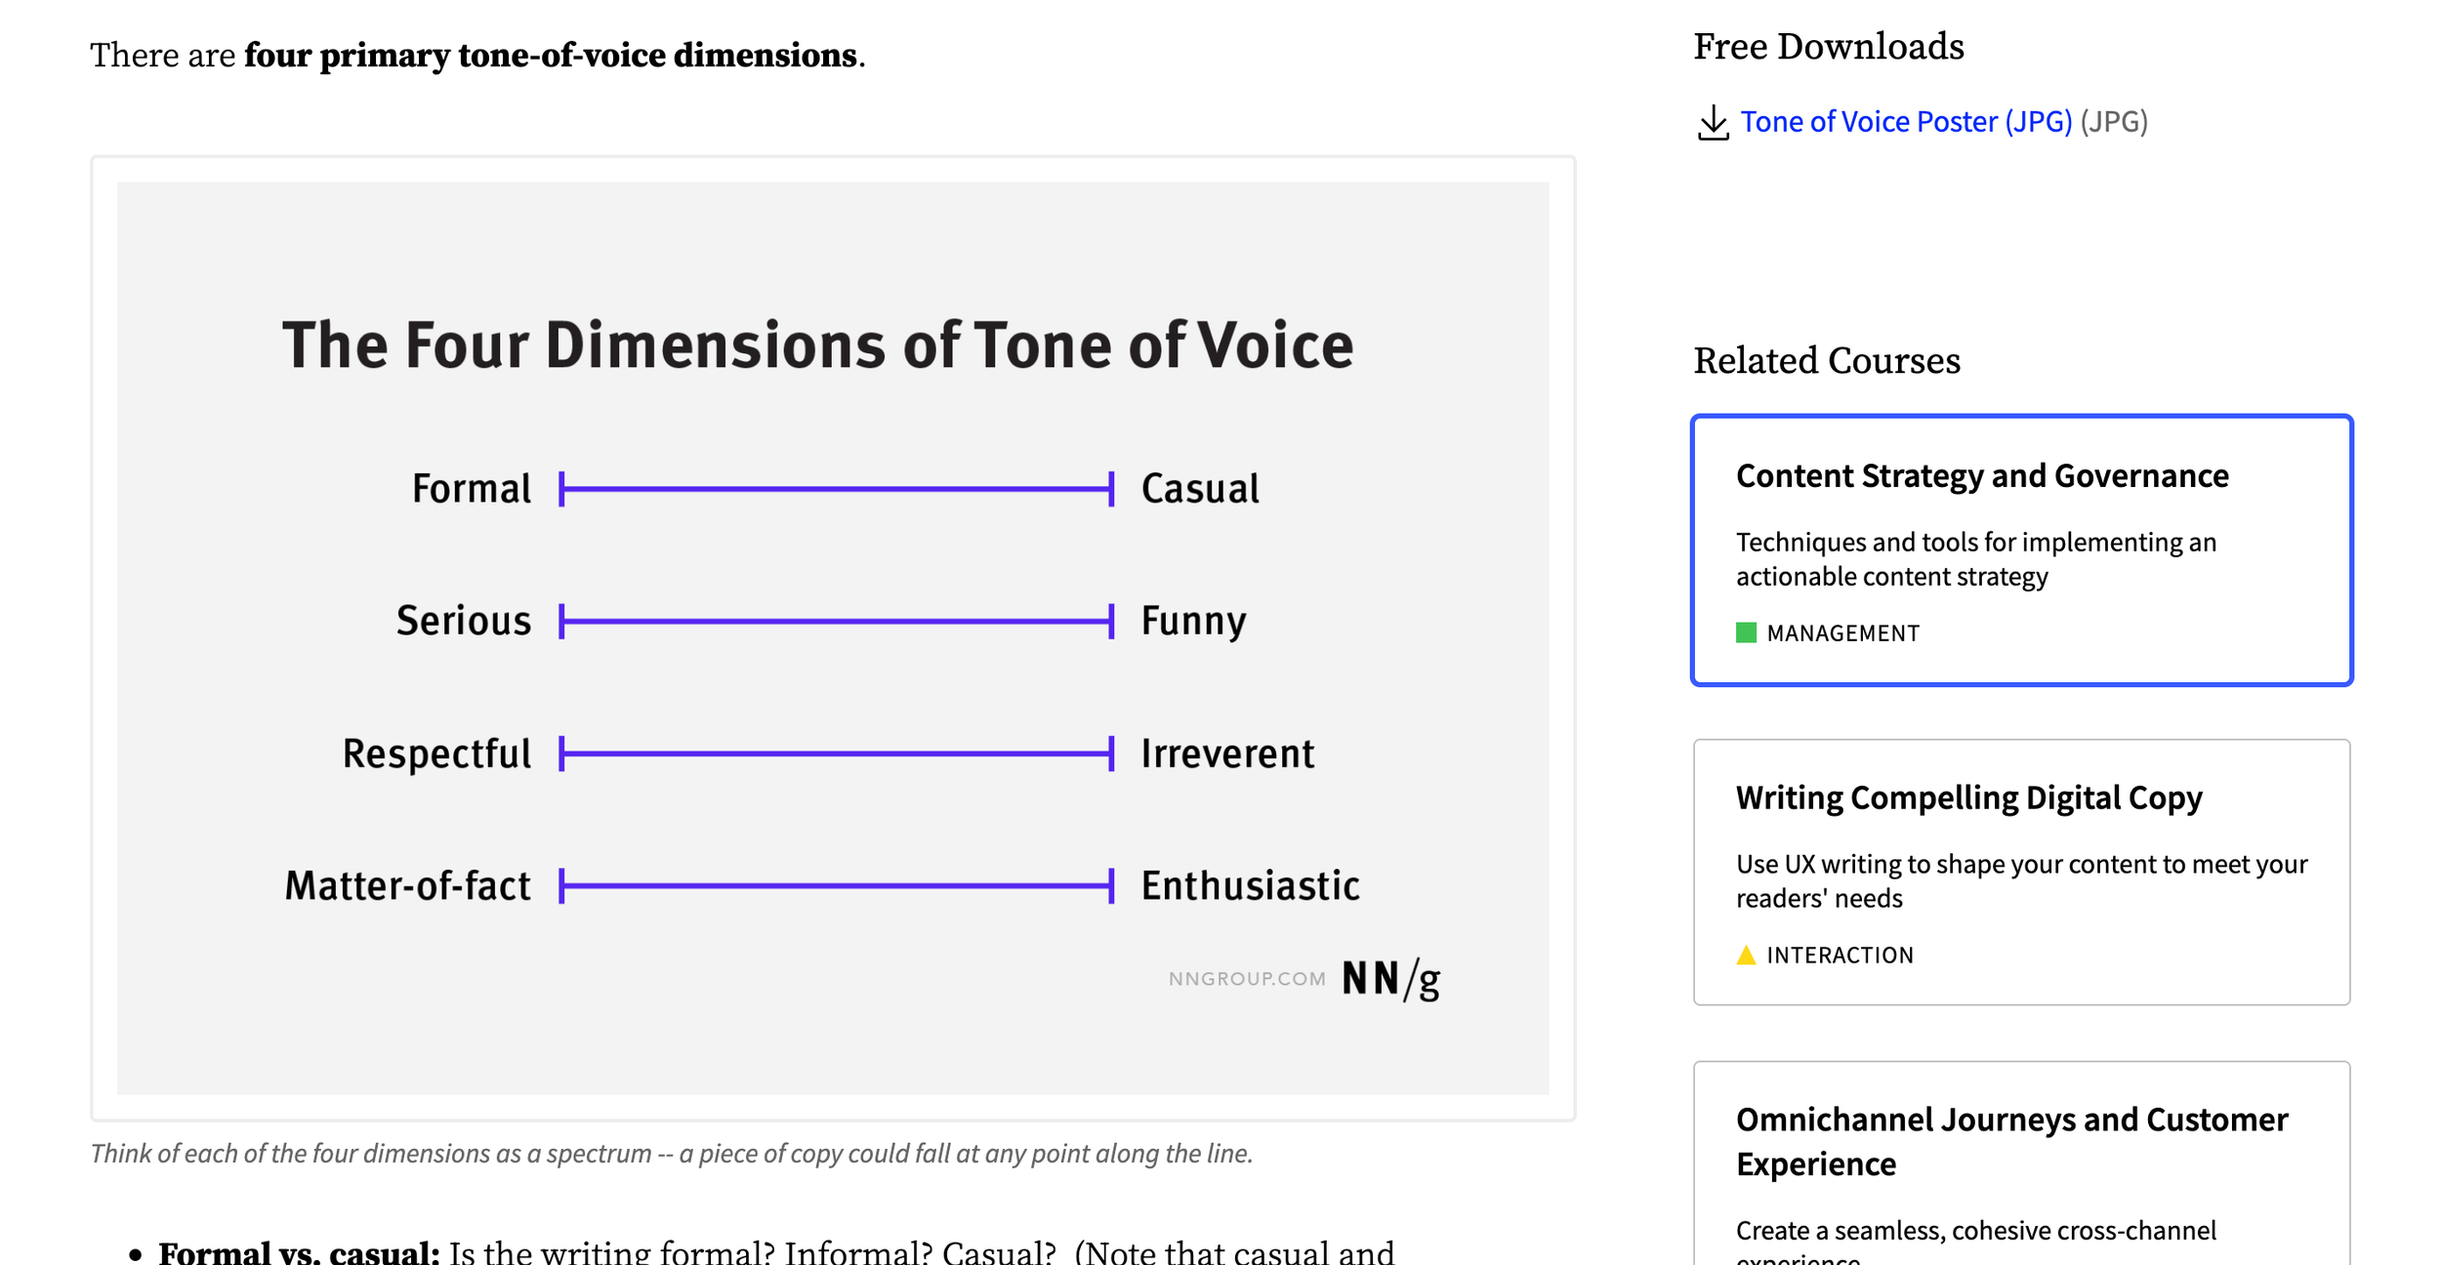Open the Tone of Voice Poster link
Viewport: 2441px width, 1265px height.
[x=1905, y=122]
